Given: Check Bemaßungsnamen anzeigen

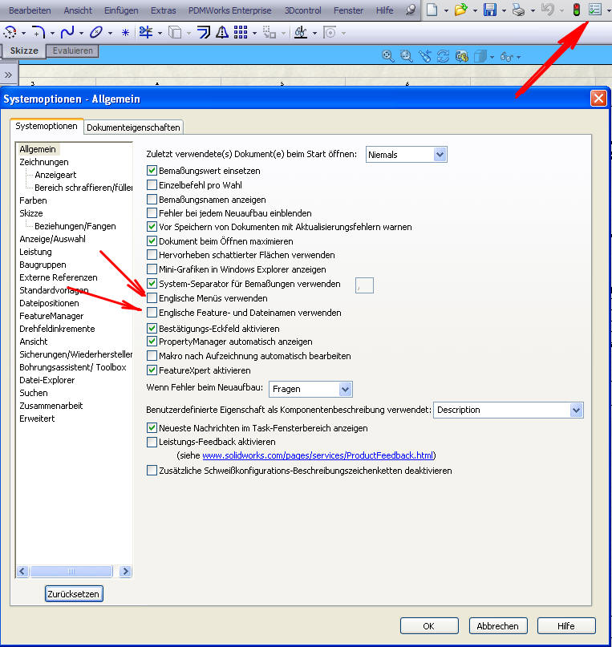Looking at the screenshot, I should (152, 199).
